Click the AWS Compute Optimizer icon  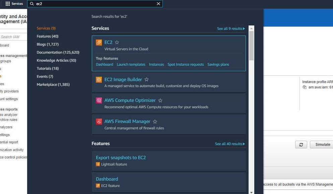click(99, 100)
